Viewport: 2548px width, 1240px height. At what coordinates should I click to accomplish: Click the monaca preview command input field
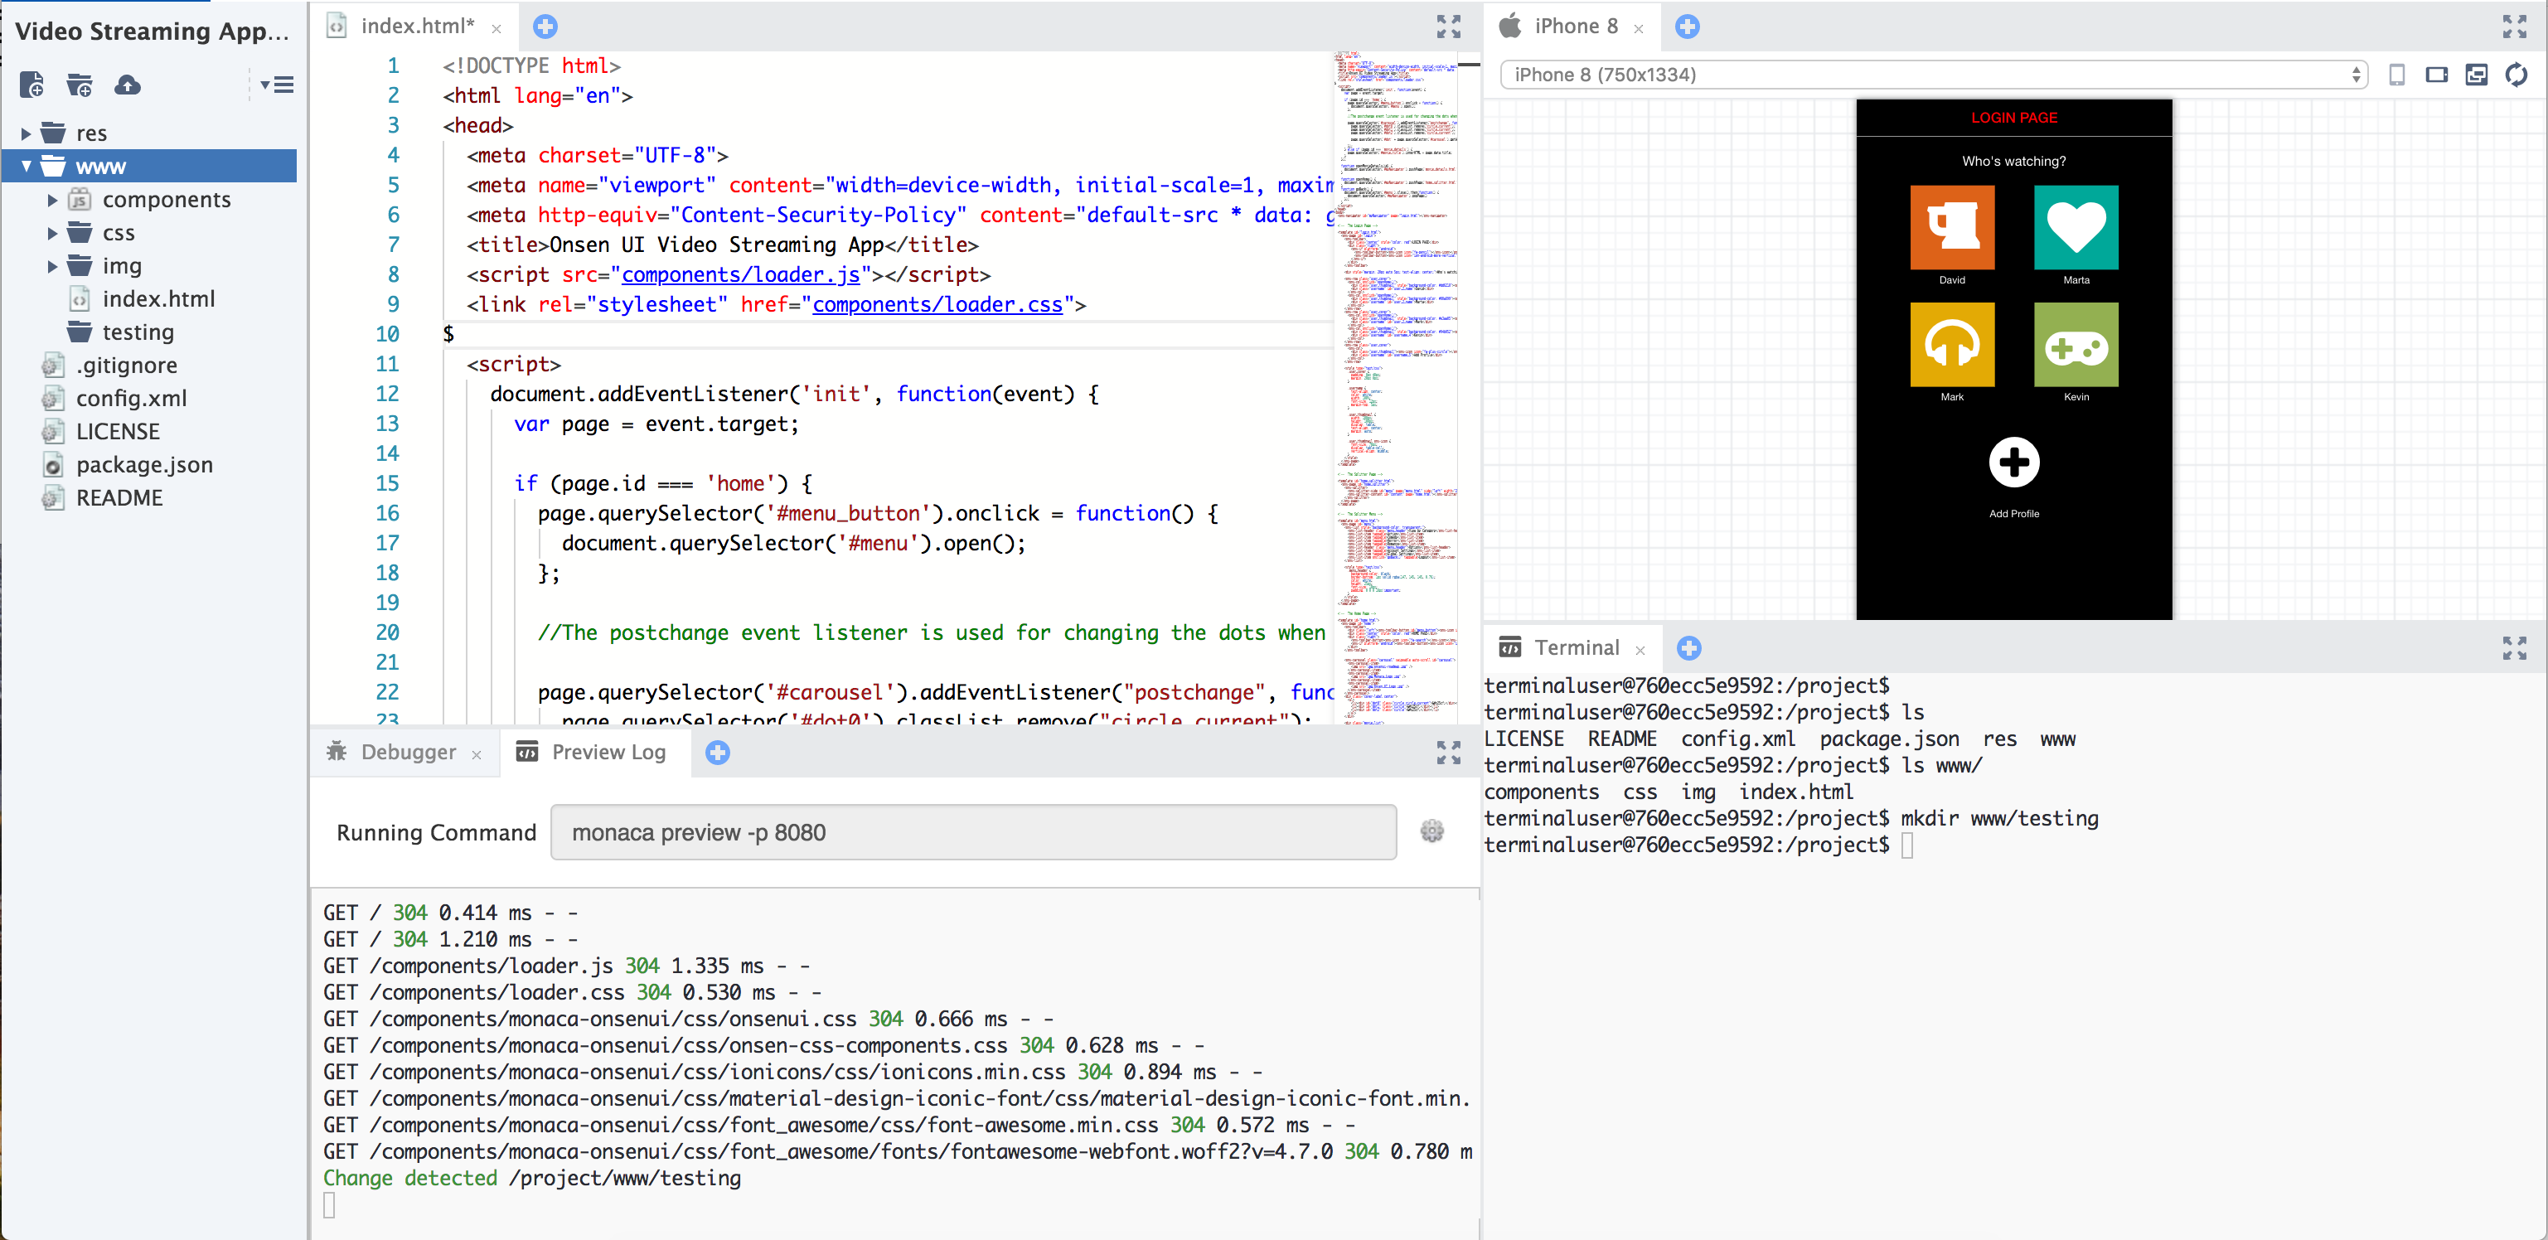pyautogui.click(x=972, y=831)
